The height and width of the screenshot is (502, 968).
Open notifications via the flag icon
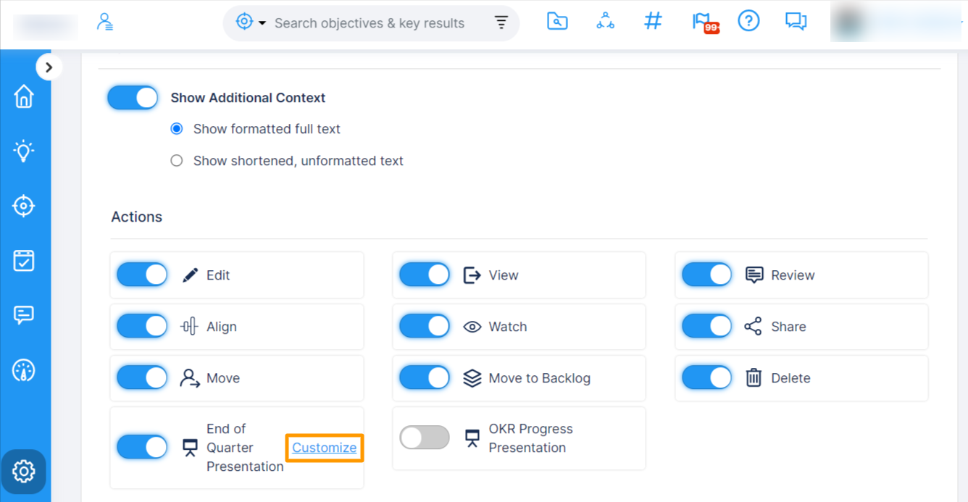click(x=701, y=21)
